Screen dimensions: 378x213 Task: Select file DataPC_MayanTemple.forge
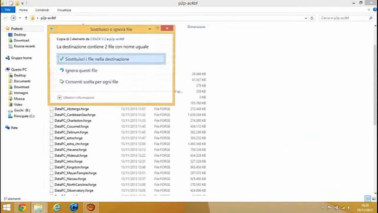tap(76, 173)
